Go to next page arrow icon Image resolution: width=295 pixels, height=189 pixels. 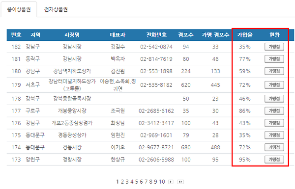click(x=171, y=182)
